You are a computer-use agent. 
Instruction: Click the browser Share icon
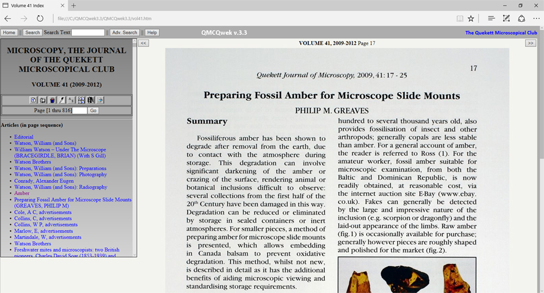(x=521, y=18)
